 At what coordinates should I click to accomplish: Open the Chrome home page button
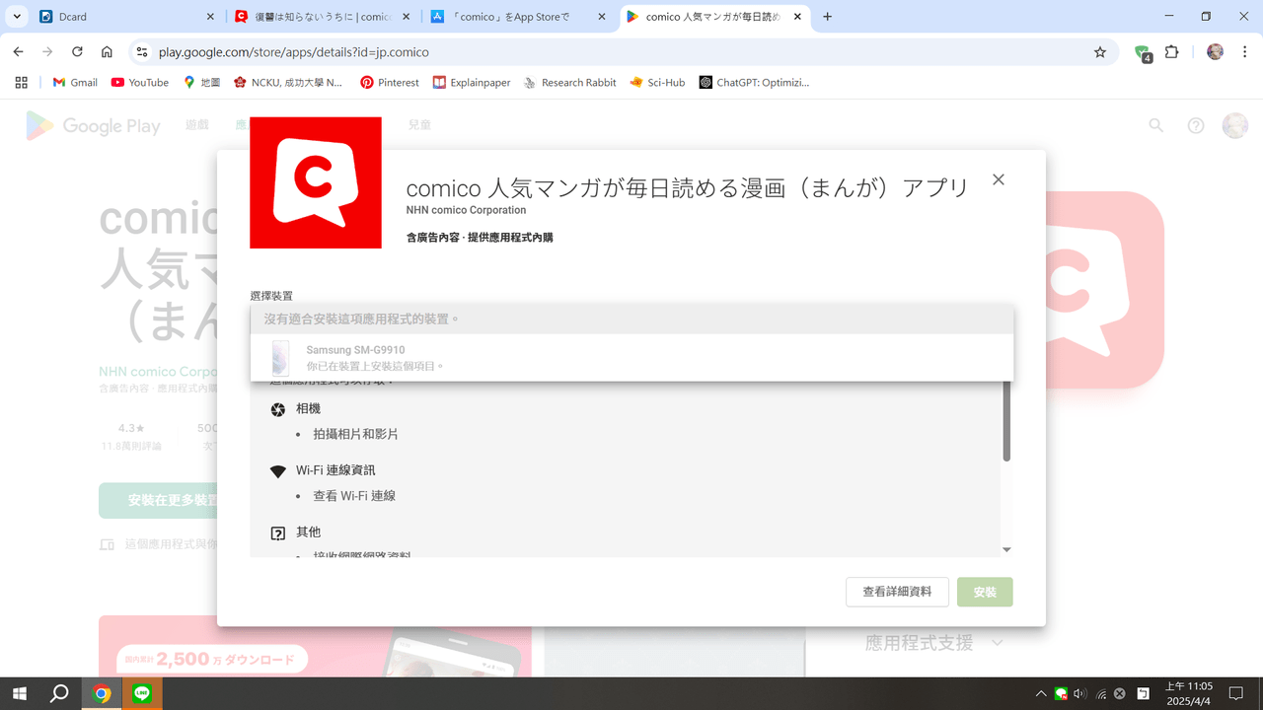click(107, 52)
